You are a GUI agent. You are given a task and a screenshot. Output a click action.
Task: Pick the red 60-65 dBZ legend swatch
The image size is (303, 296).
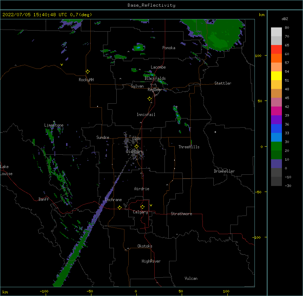[276, 50]
